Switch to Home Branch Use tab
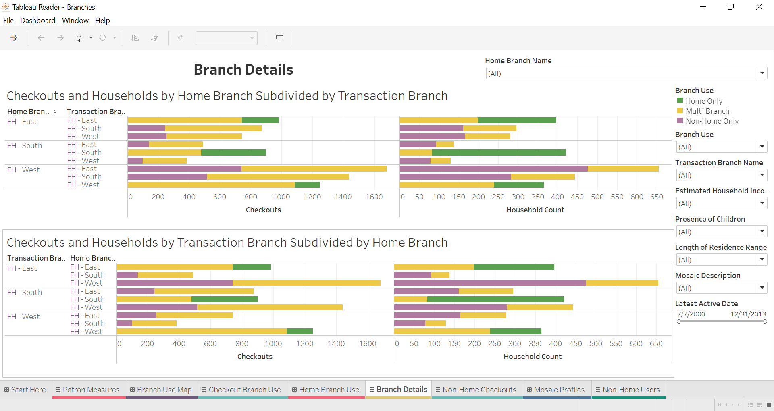 click(x=326, y=390)
